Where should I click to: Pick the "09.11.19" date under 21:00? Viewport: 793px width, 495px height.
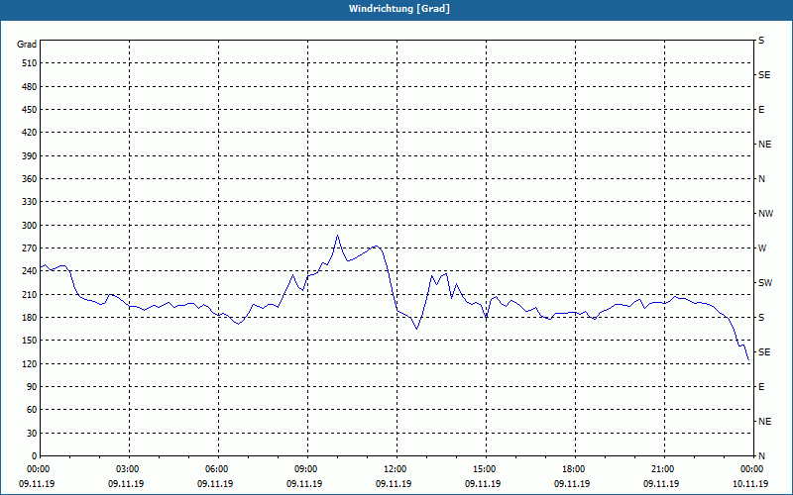coord(661,484)
